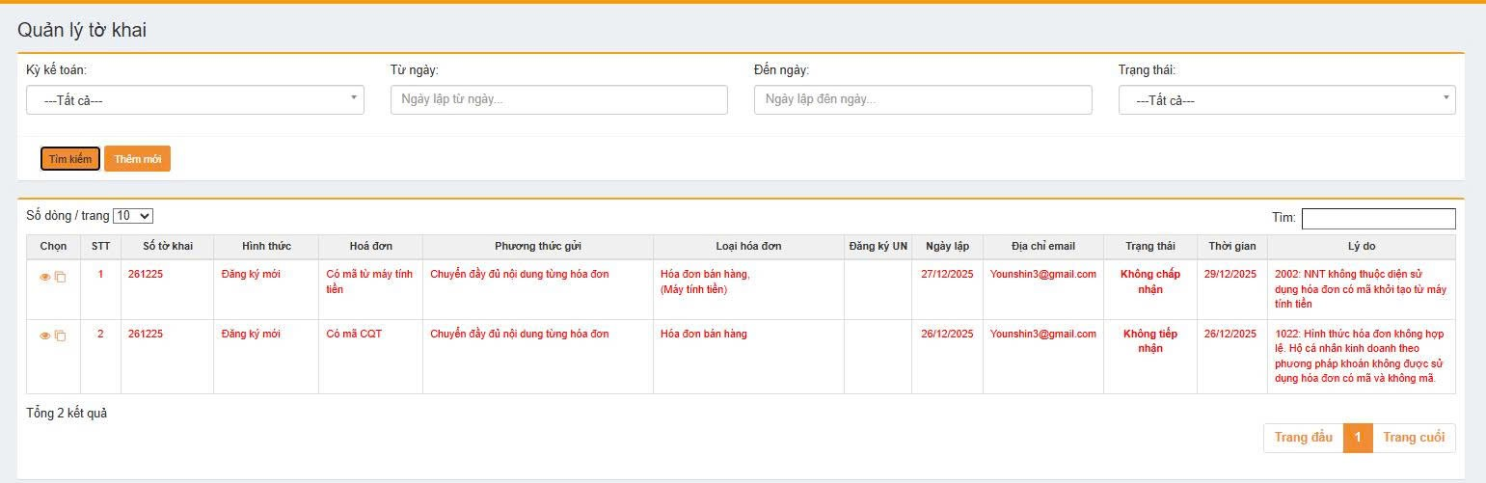
Task: Change the Số dòng / trang selector
Action: [133, 216]
